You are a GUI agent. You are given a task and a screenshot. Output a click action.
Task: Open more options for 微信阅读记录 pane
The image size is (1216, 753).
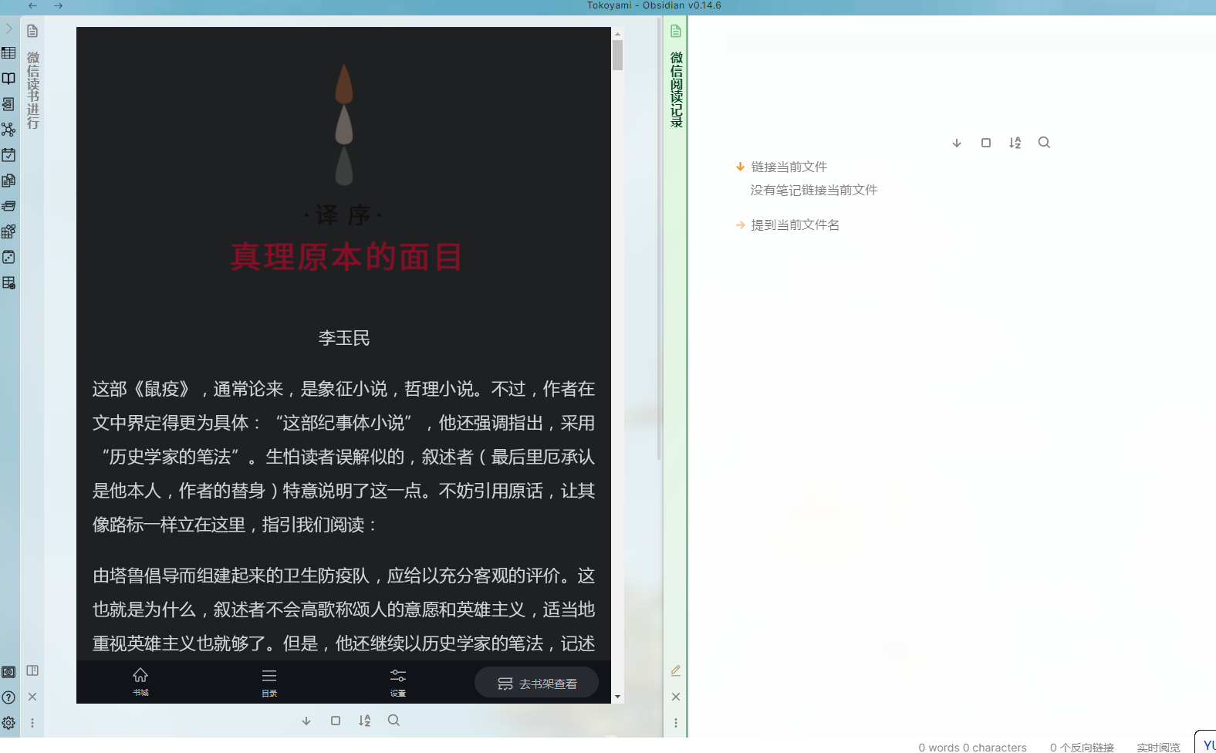[676, 723]
